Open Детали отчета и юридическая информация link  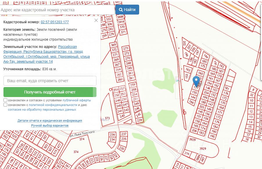tap(50, 121)
